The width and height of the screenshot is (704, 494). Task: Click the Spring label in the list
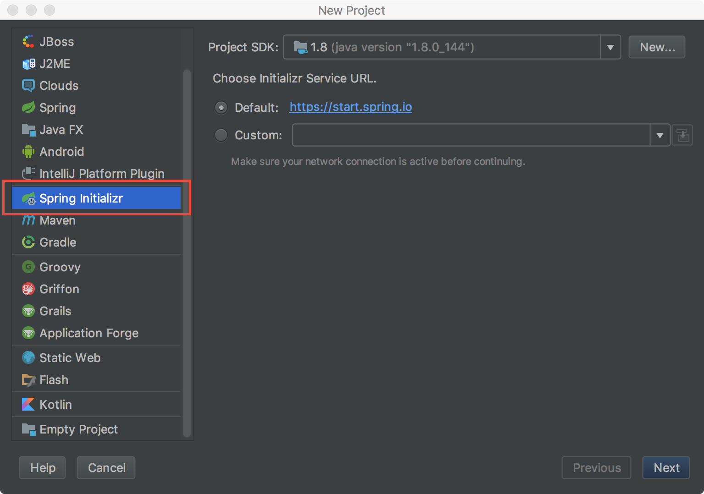[58, 108]
